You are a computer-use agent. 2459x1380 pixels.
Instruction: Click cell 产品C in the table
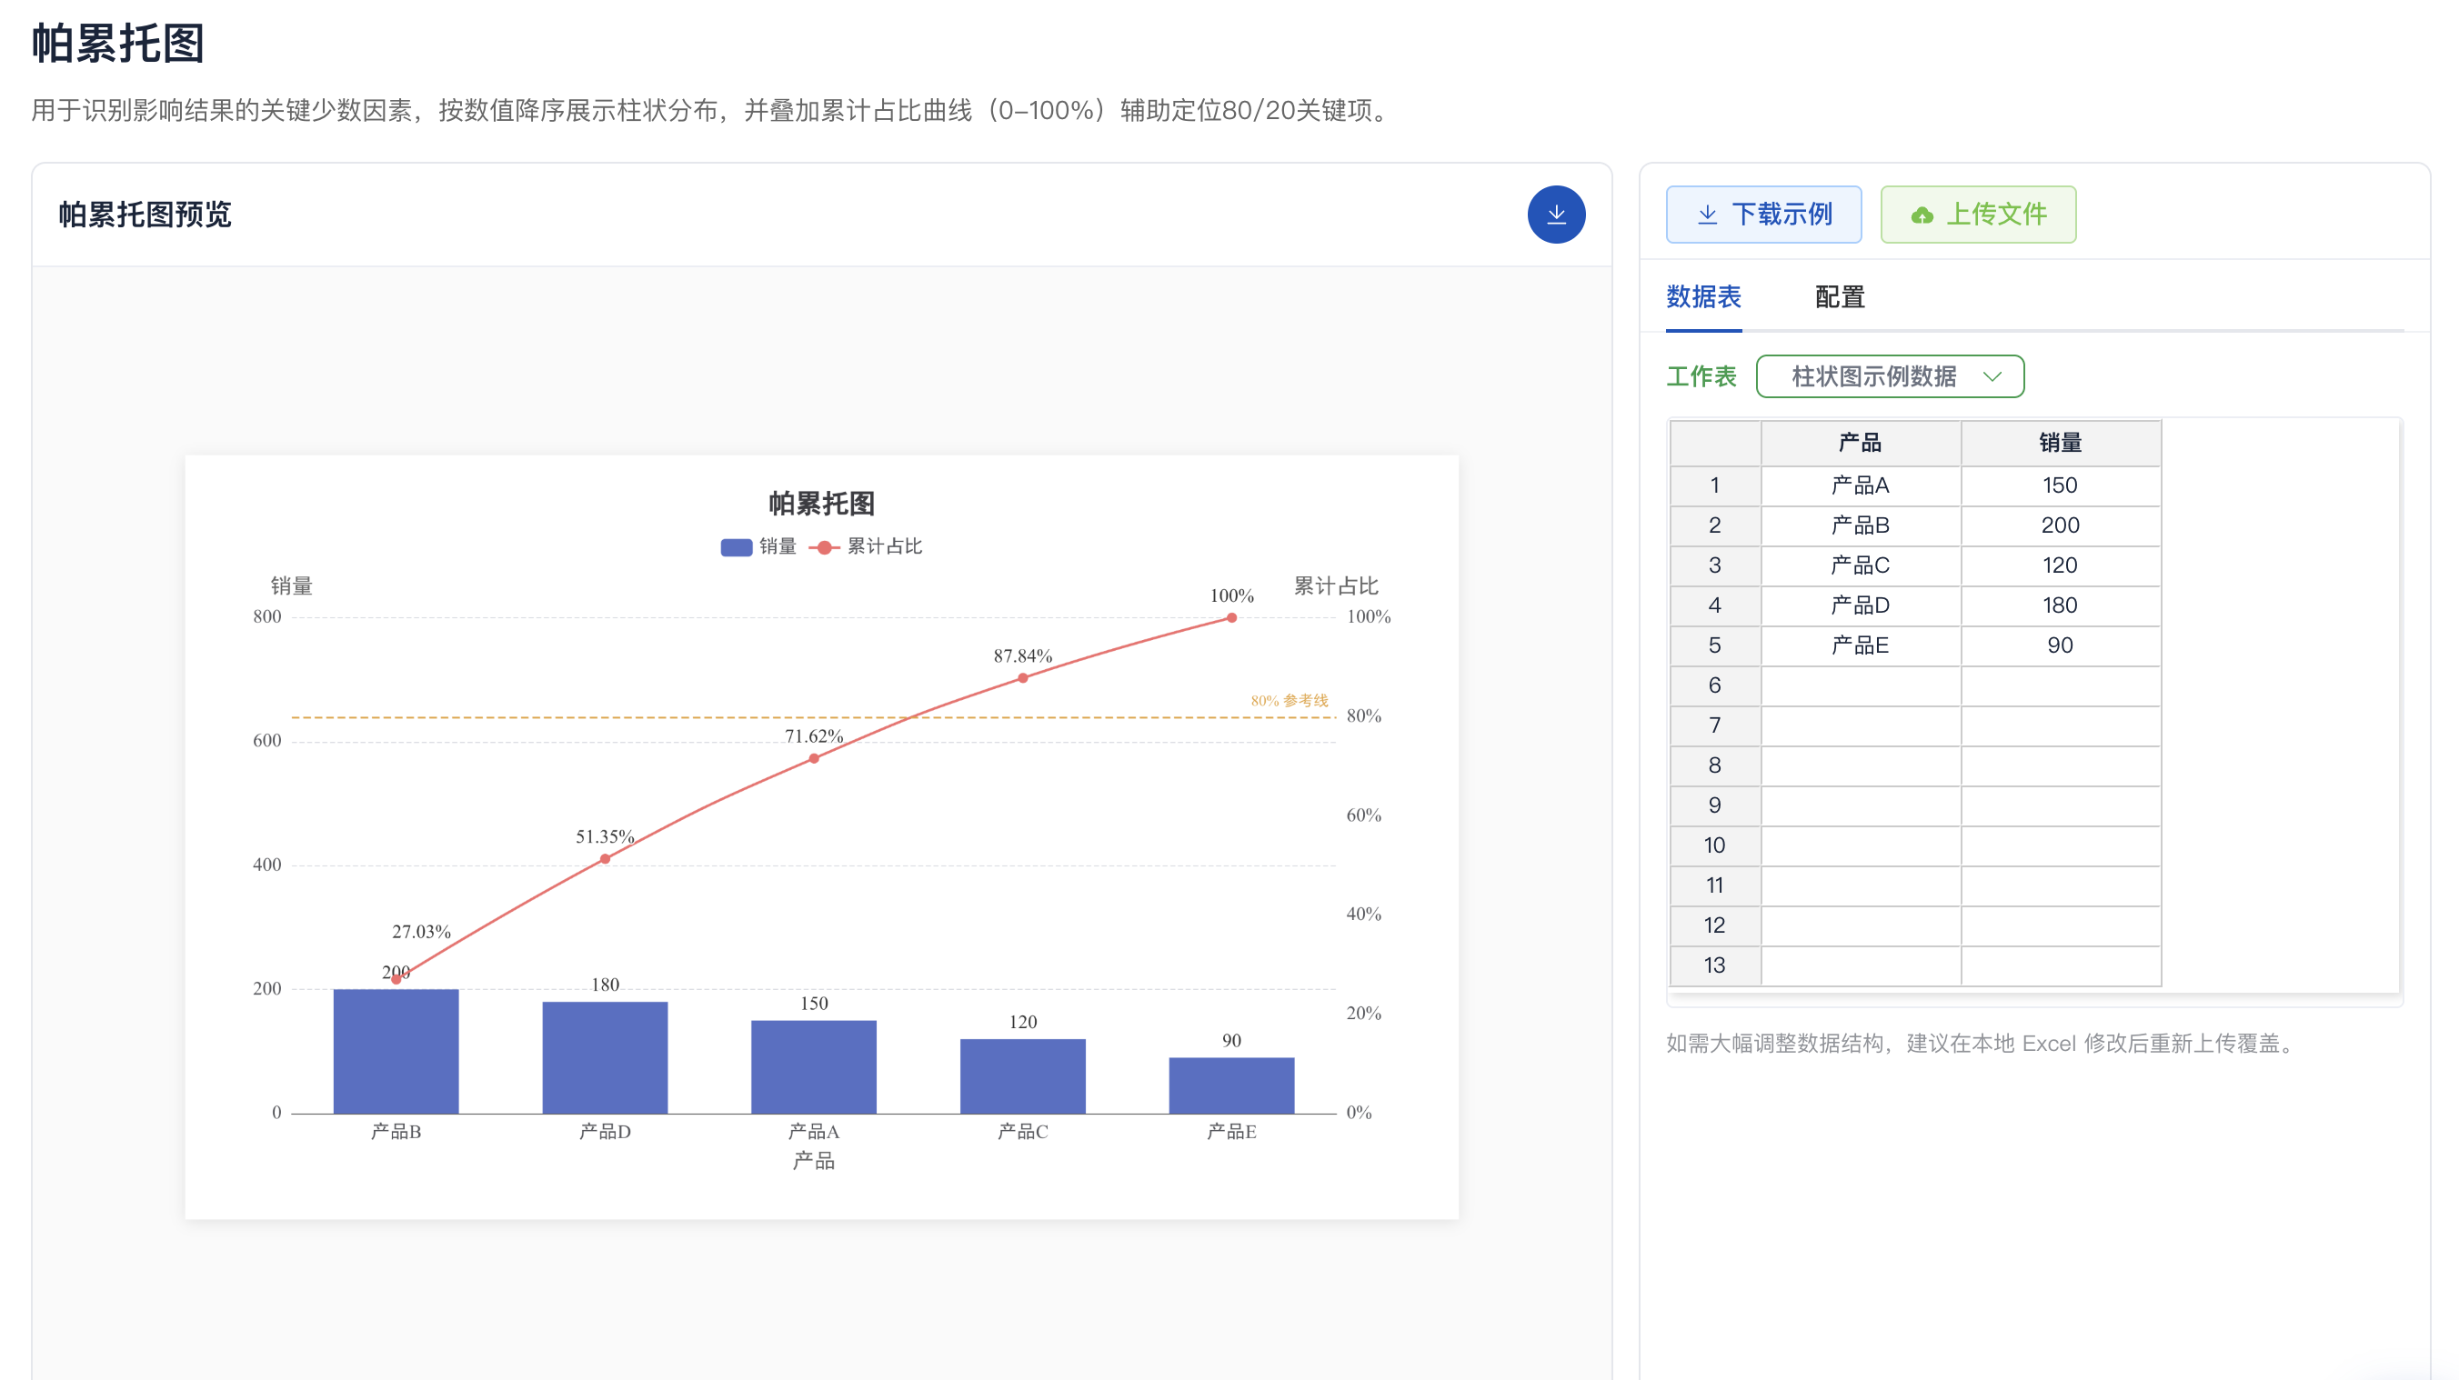pyautogui.click(x=1861, y=566)
